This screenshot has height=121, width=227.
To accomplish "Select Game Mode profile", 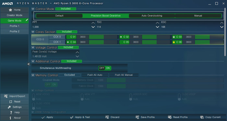I will pyautogui.click(x=15, y=21).
